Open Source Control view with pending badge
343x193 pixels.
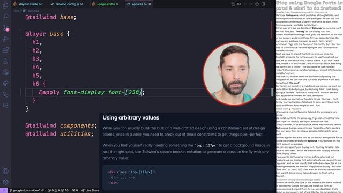(x=6, y=28)
